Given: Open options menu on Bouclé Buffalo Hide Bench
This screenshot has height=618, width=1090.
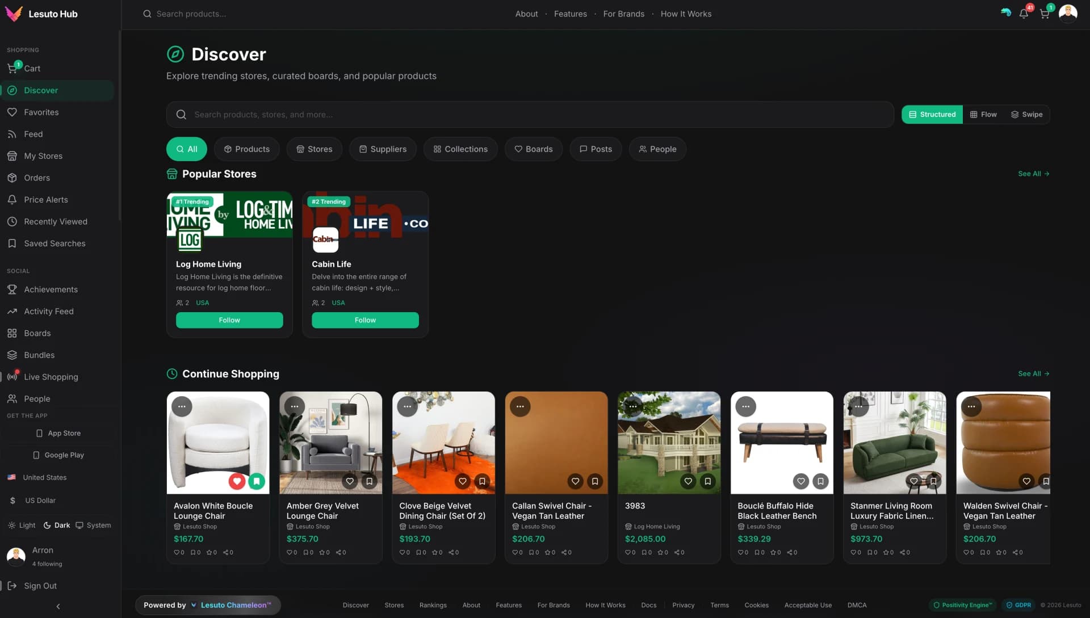Looking at the screenshot, I should [745, 406].
